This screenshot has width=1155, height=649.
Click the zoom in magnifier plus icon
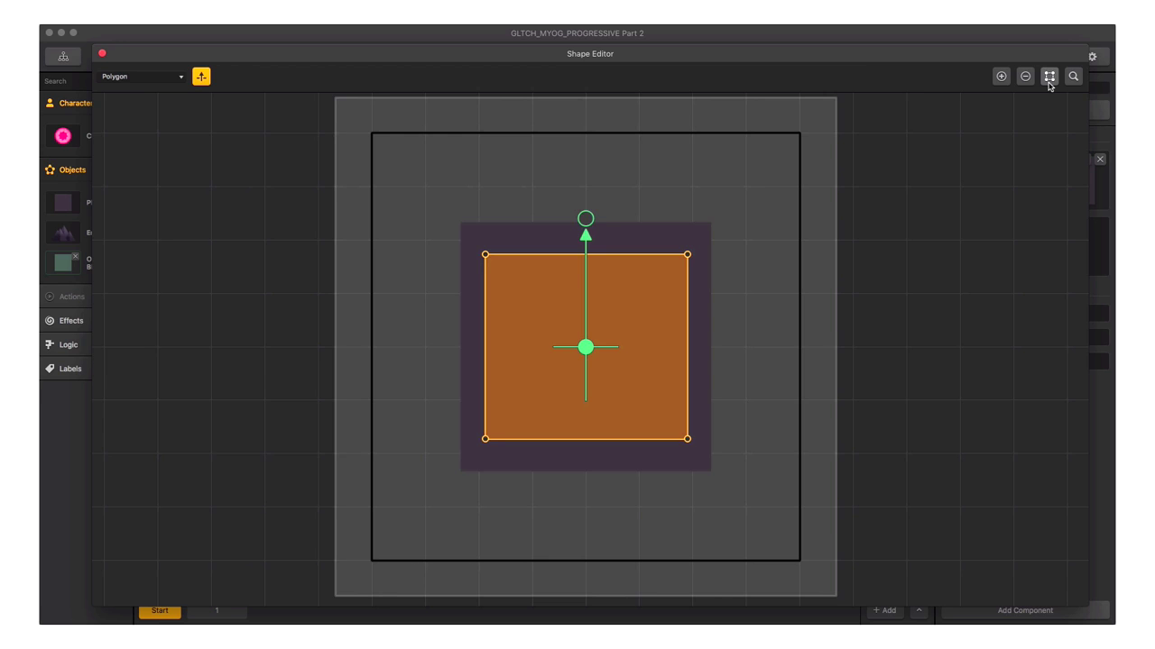coord(1001,77)
